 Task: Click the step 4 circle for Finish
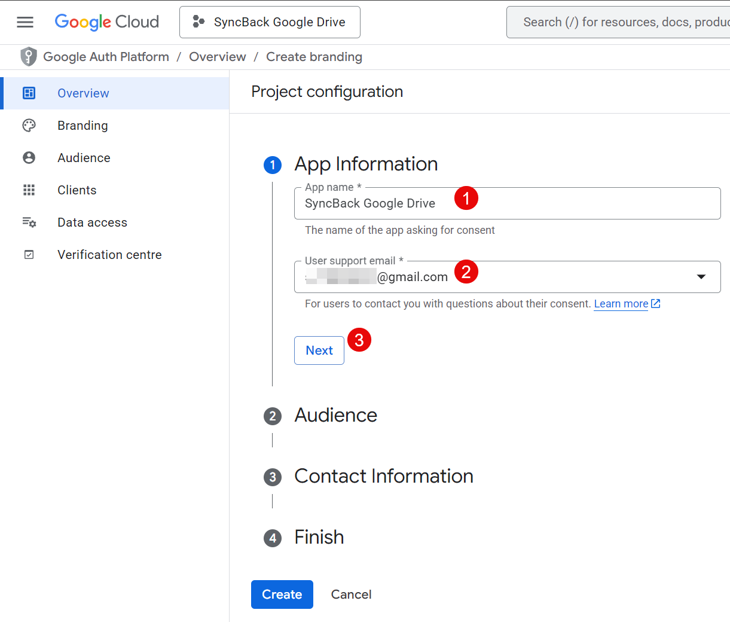(x=273, y=538)
